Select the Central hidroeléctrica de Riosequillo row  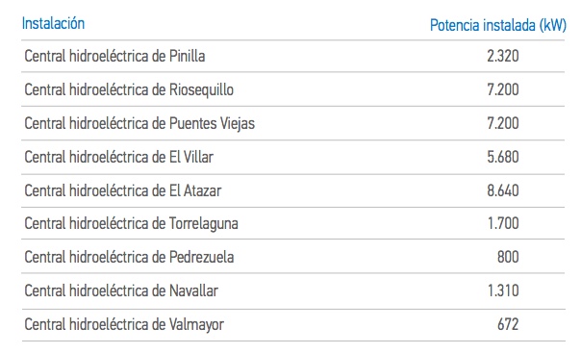tap(293, 89)
